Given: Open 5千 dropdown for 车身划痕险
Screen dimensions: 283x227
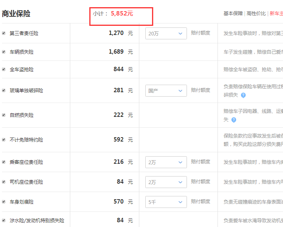Looking at the screenshot, I should tap(166, 202).
